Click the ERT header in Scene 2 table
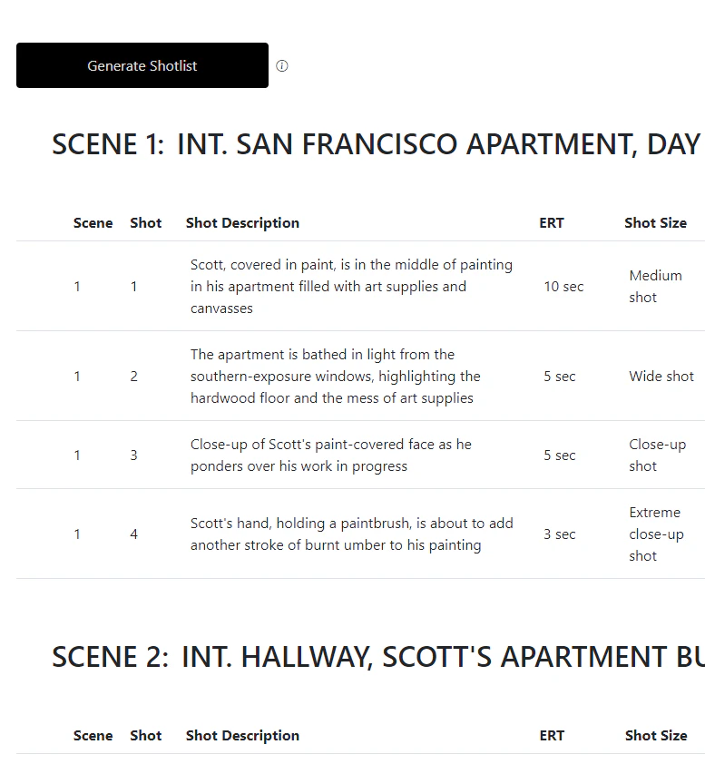Image resolution: width=705 pixels, height=764 pixels. [552, 736]
